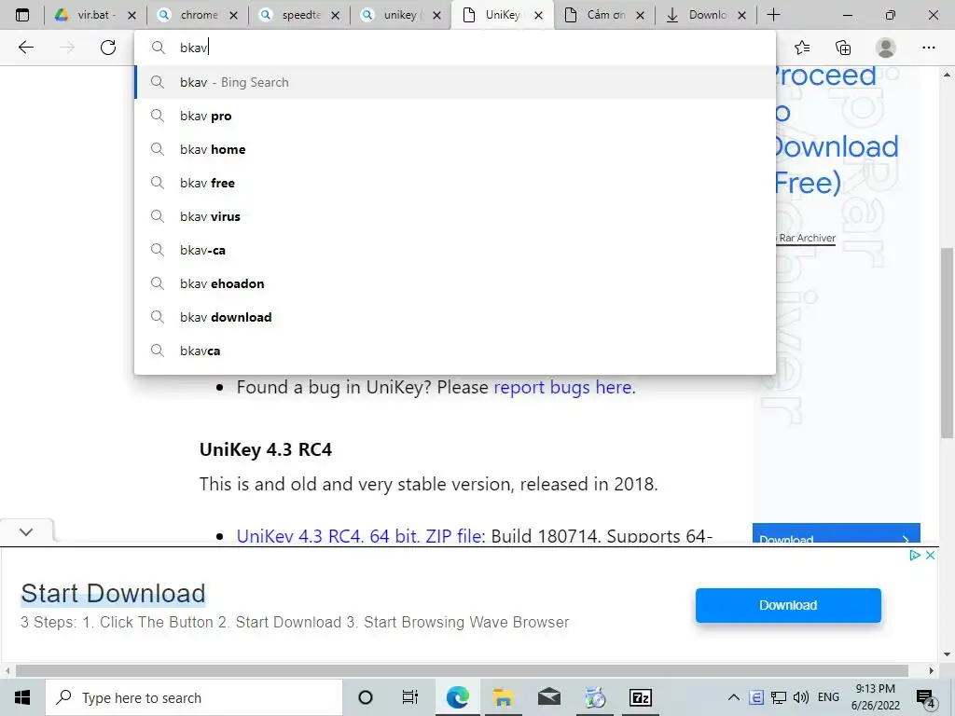Select 'bkav pro' suggestion

coord(455,116)
